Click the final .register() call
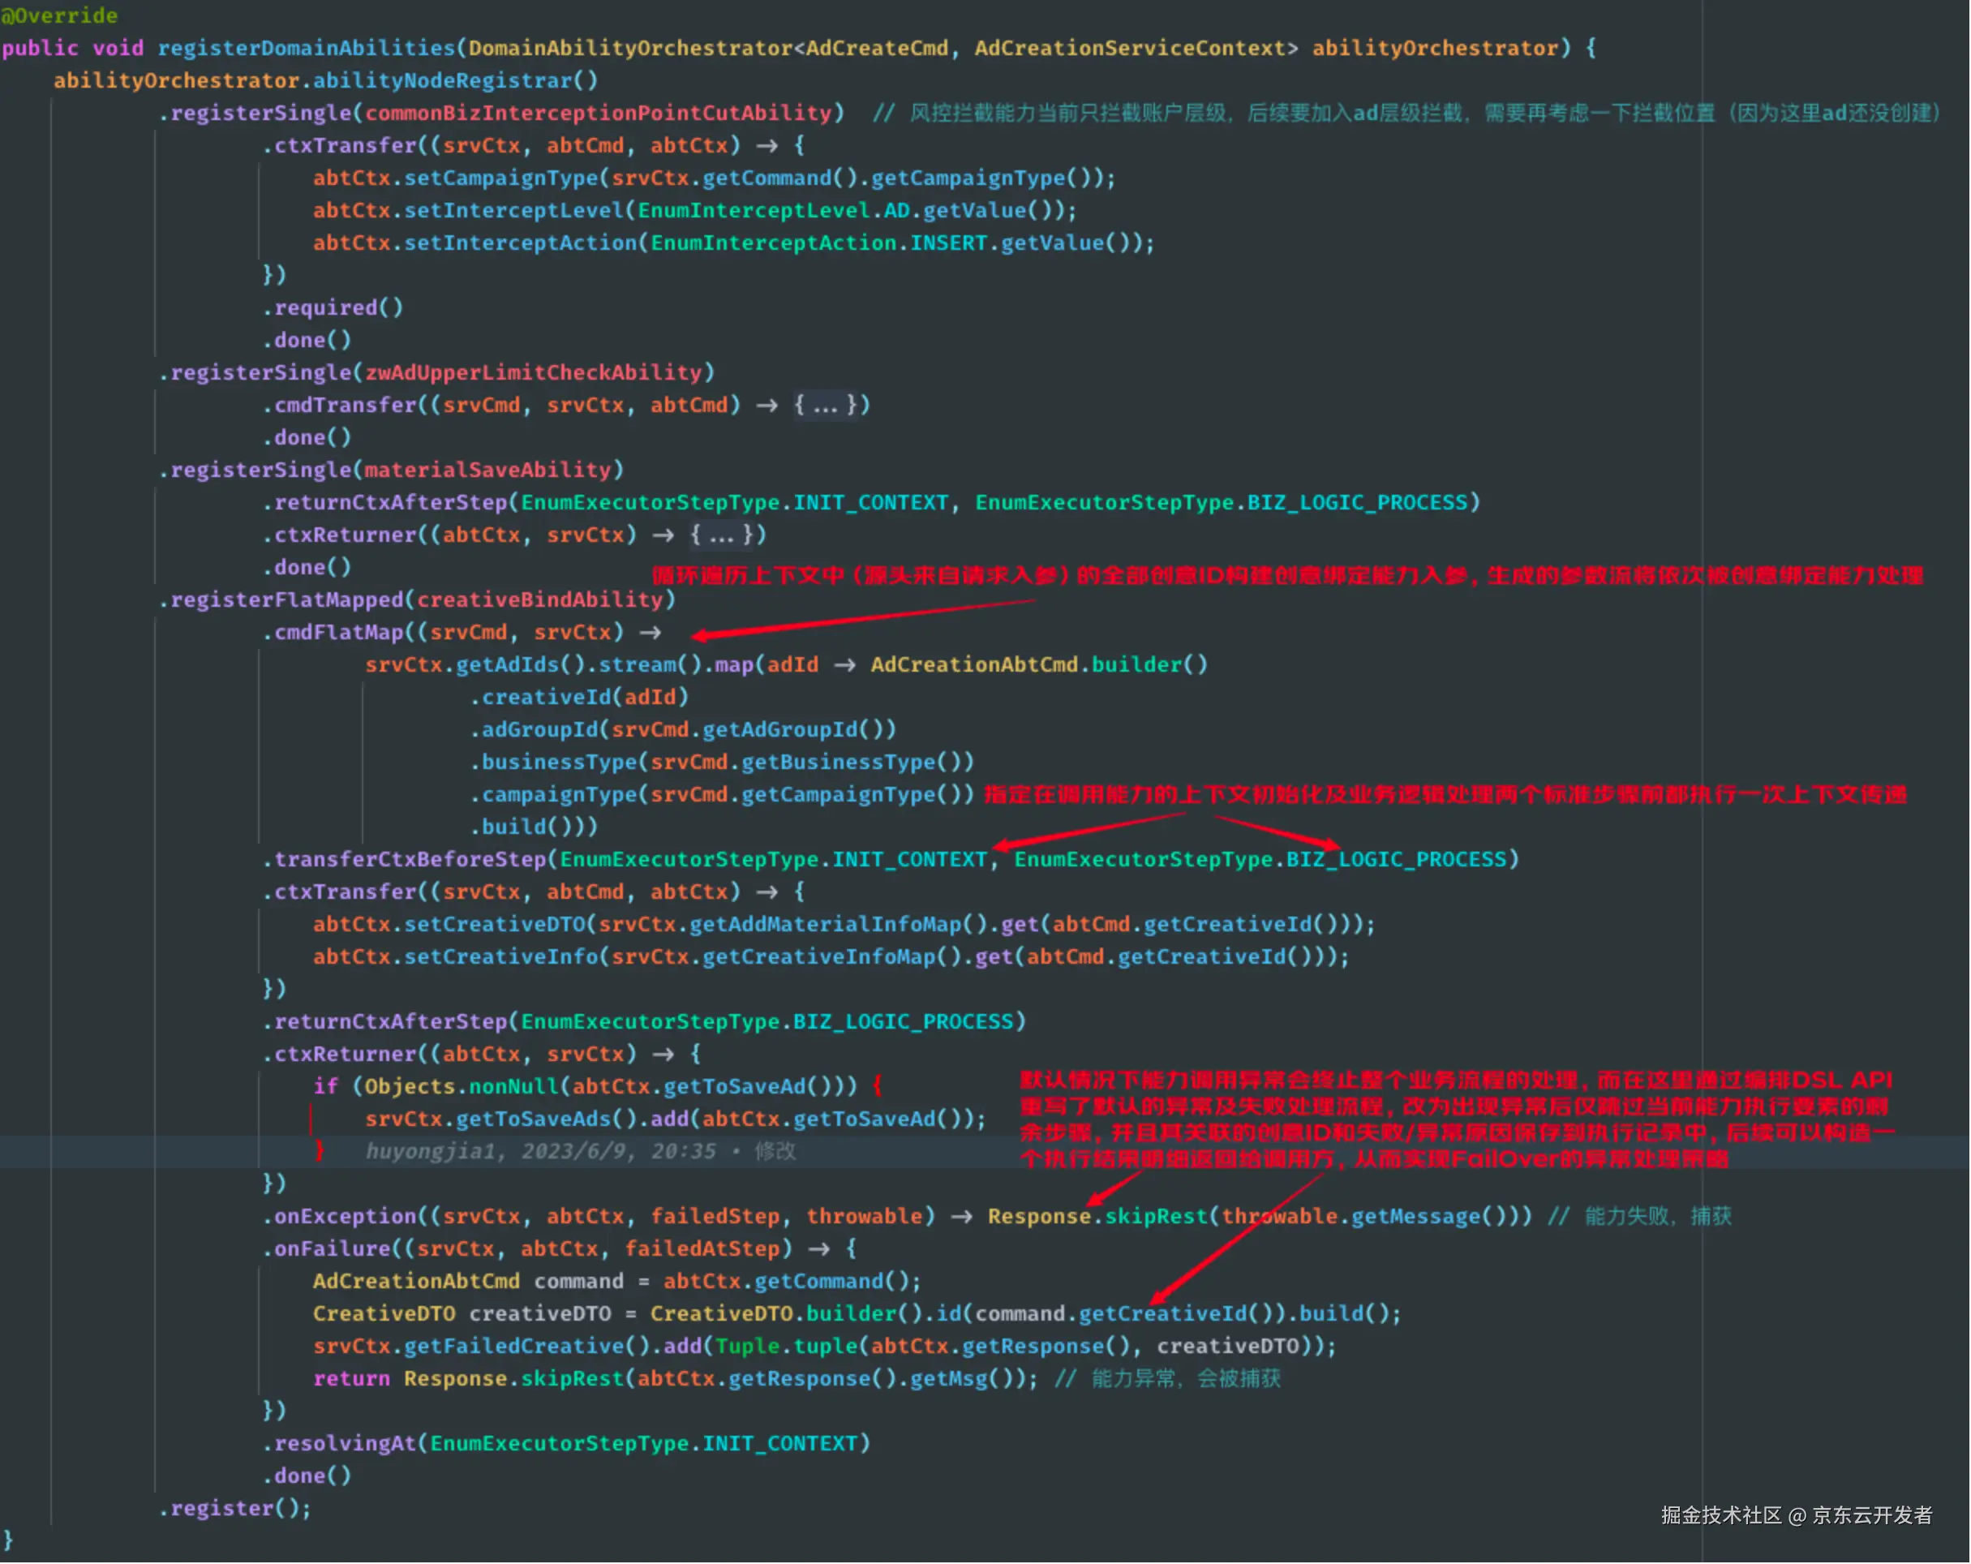Viewport: 1971px width, 1564px height. tap(234, 1508)
